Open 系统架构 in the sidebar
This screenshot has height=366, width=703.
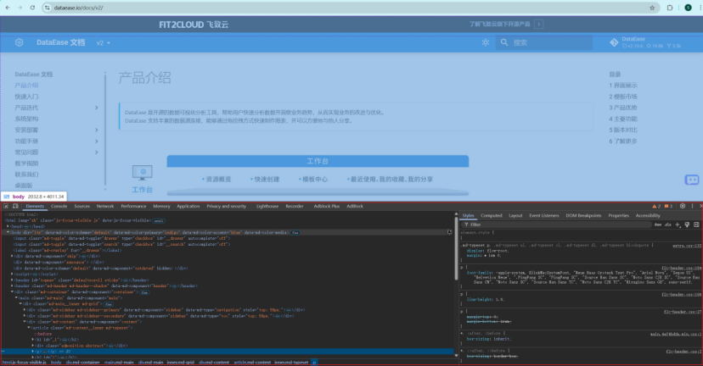(26, 119)
